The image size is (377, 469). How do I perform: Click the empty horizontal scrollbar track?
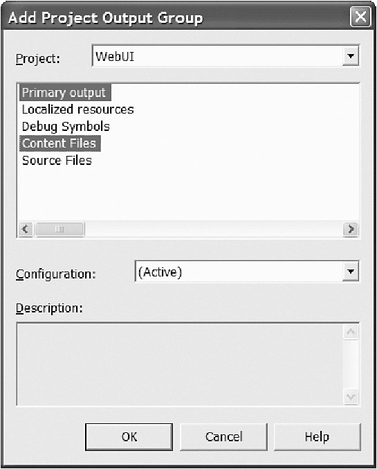(214, 229)
